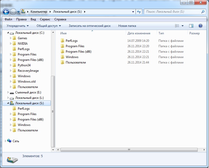The height and width of the screenshot is (168, 209).
Task: Sort by the Размер column header
Action: [195, 33]
